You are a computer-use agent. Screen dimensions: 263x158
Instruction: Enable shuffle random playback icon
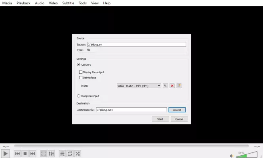pyautogui.click(x=78, y=154)
